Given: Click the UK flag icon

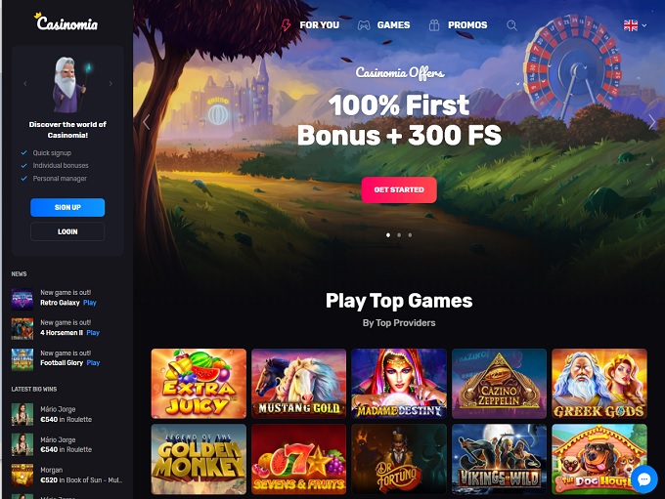Looking at the screenshot, I should click(x=631, y=25).
